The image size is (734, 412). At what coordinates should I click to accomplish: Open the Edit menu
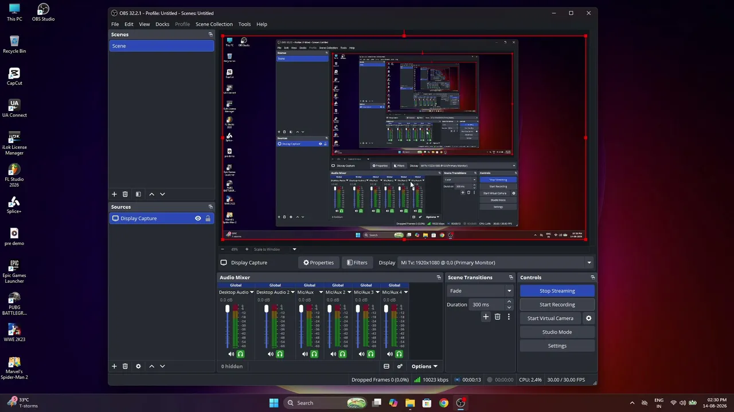point(129,24)
